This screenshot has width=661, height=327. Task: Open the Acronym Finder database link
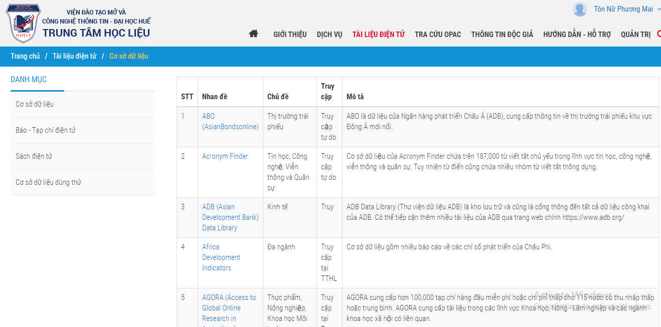click(225, 156)
